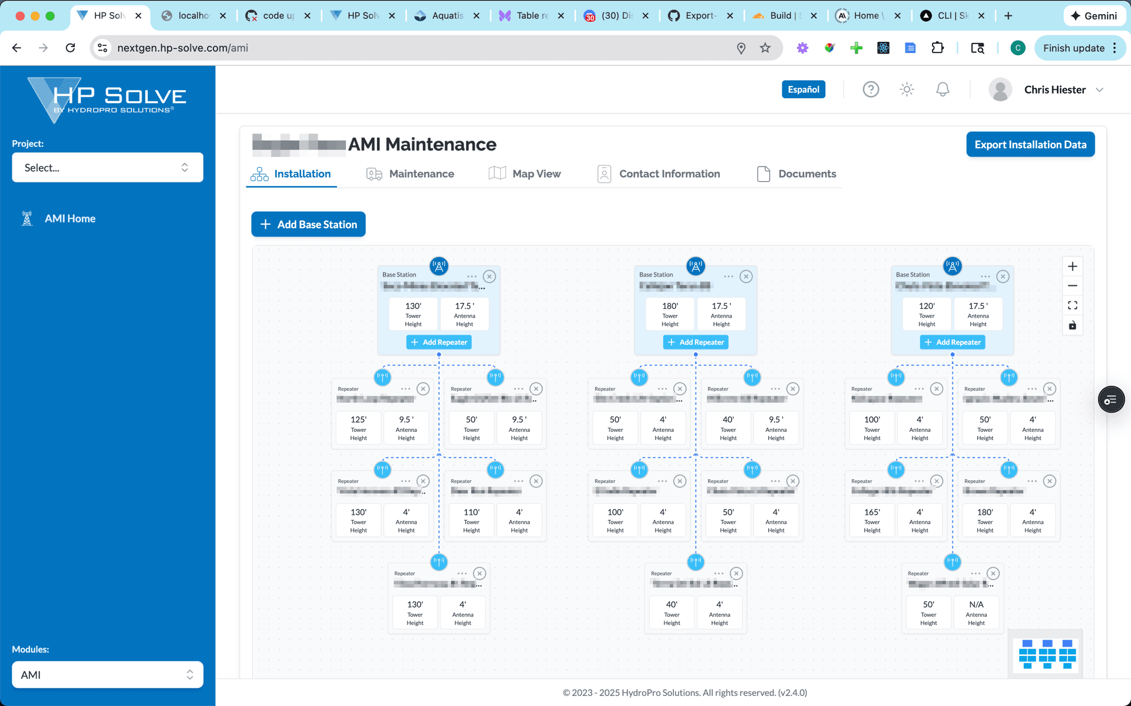Open the notifications bell
The width and height of the screenshot is (1131, 706).
tap(942, 89)
